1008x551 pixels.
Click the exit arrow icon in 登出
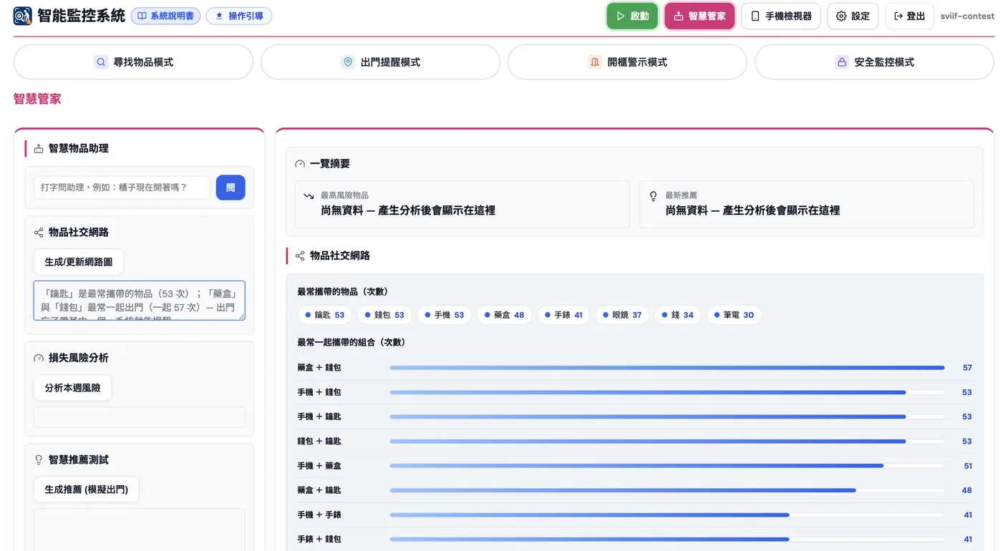[898, 16]
